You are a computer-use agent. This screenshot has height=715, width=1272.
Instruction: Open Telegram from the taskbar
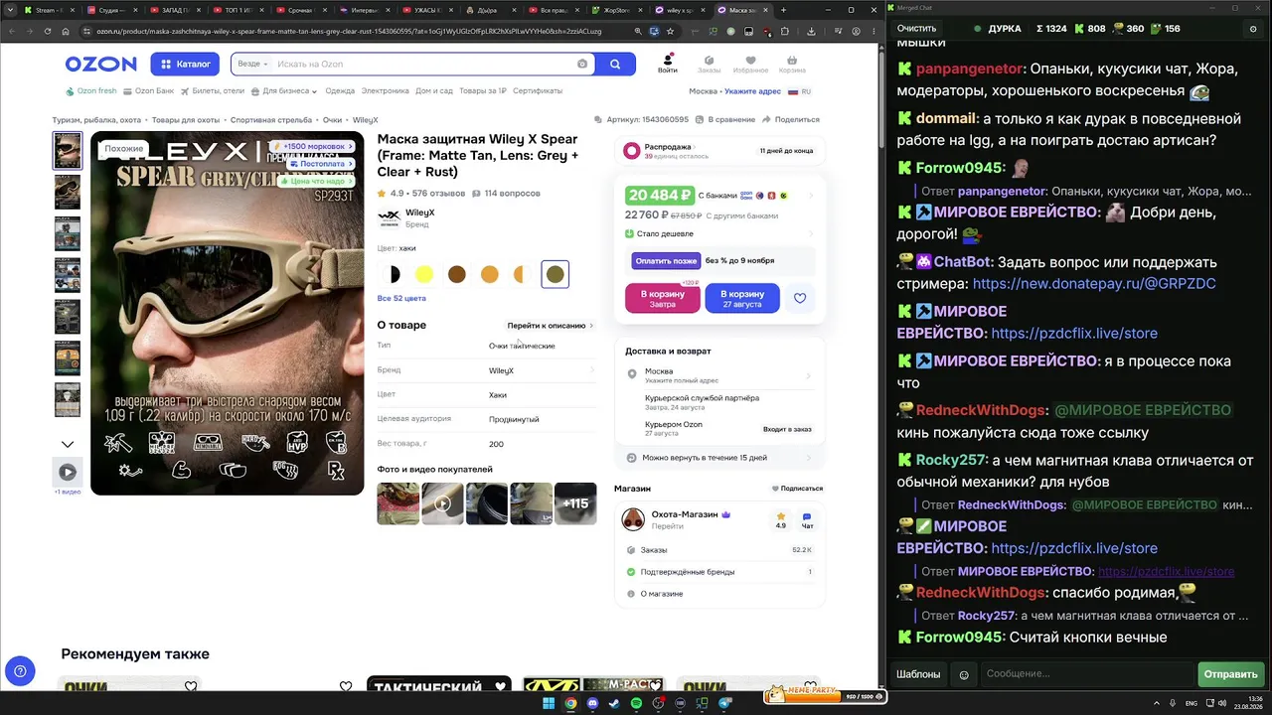coord(724,704)
